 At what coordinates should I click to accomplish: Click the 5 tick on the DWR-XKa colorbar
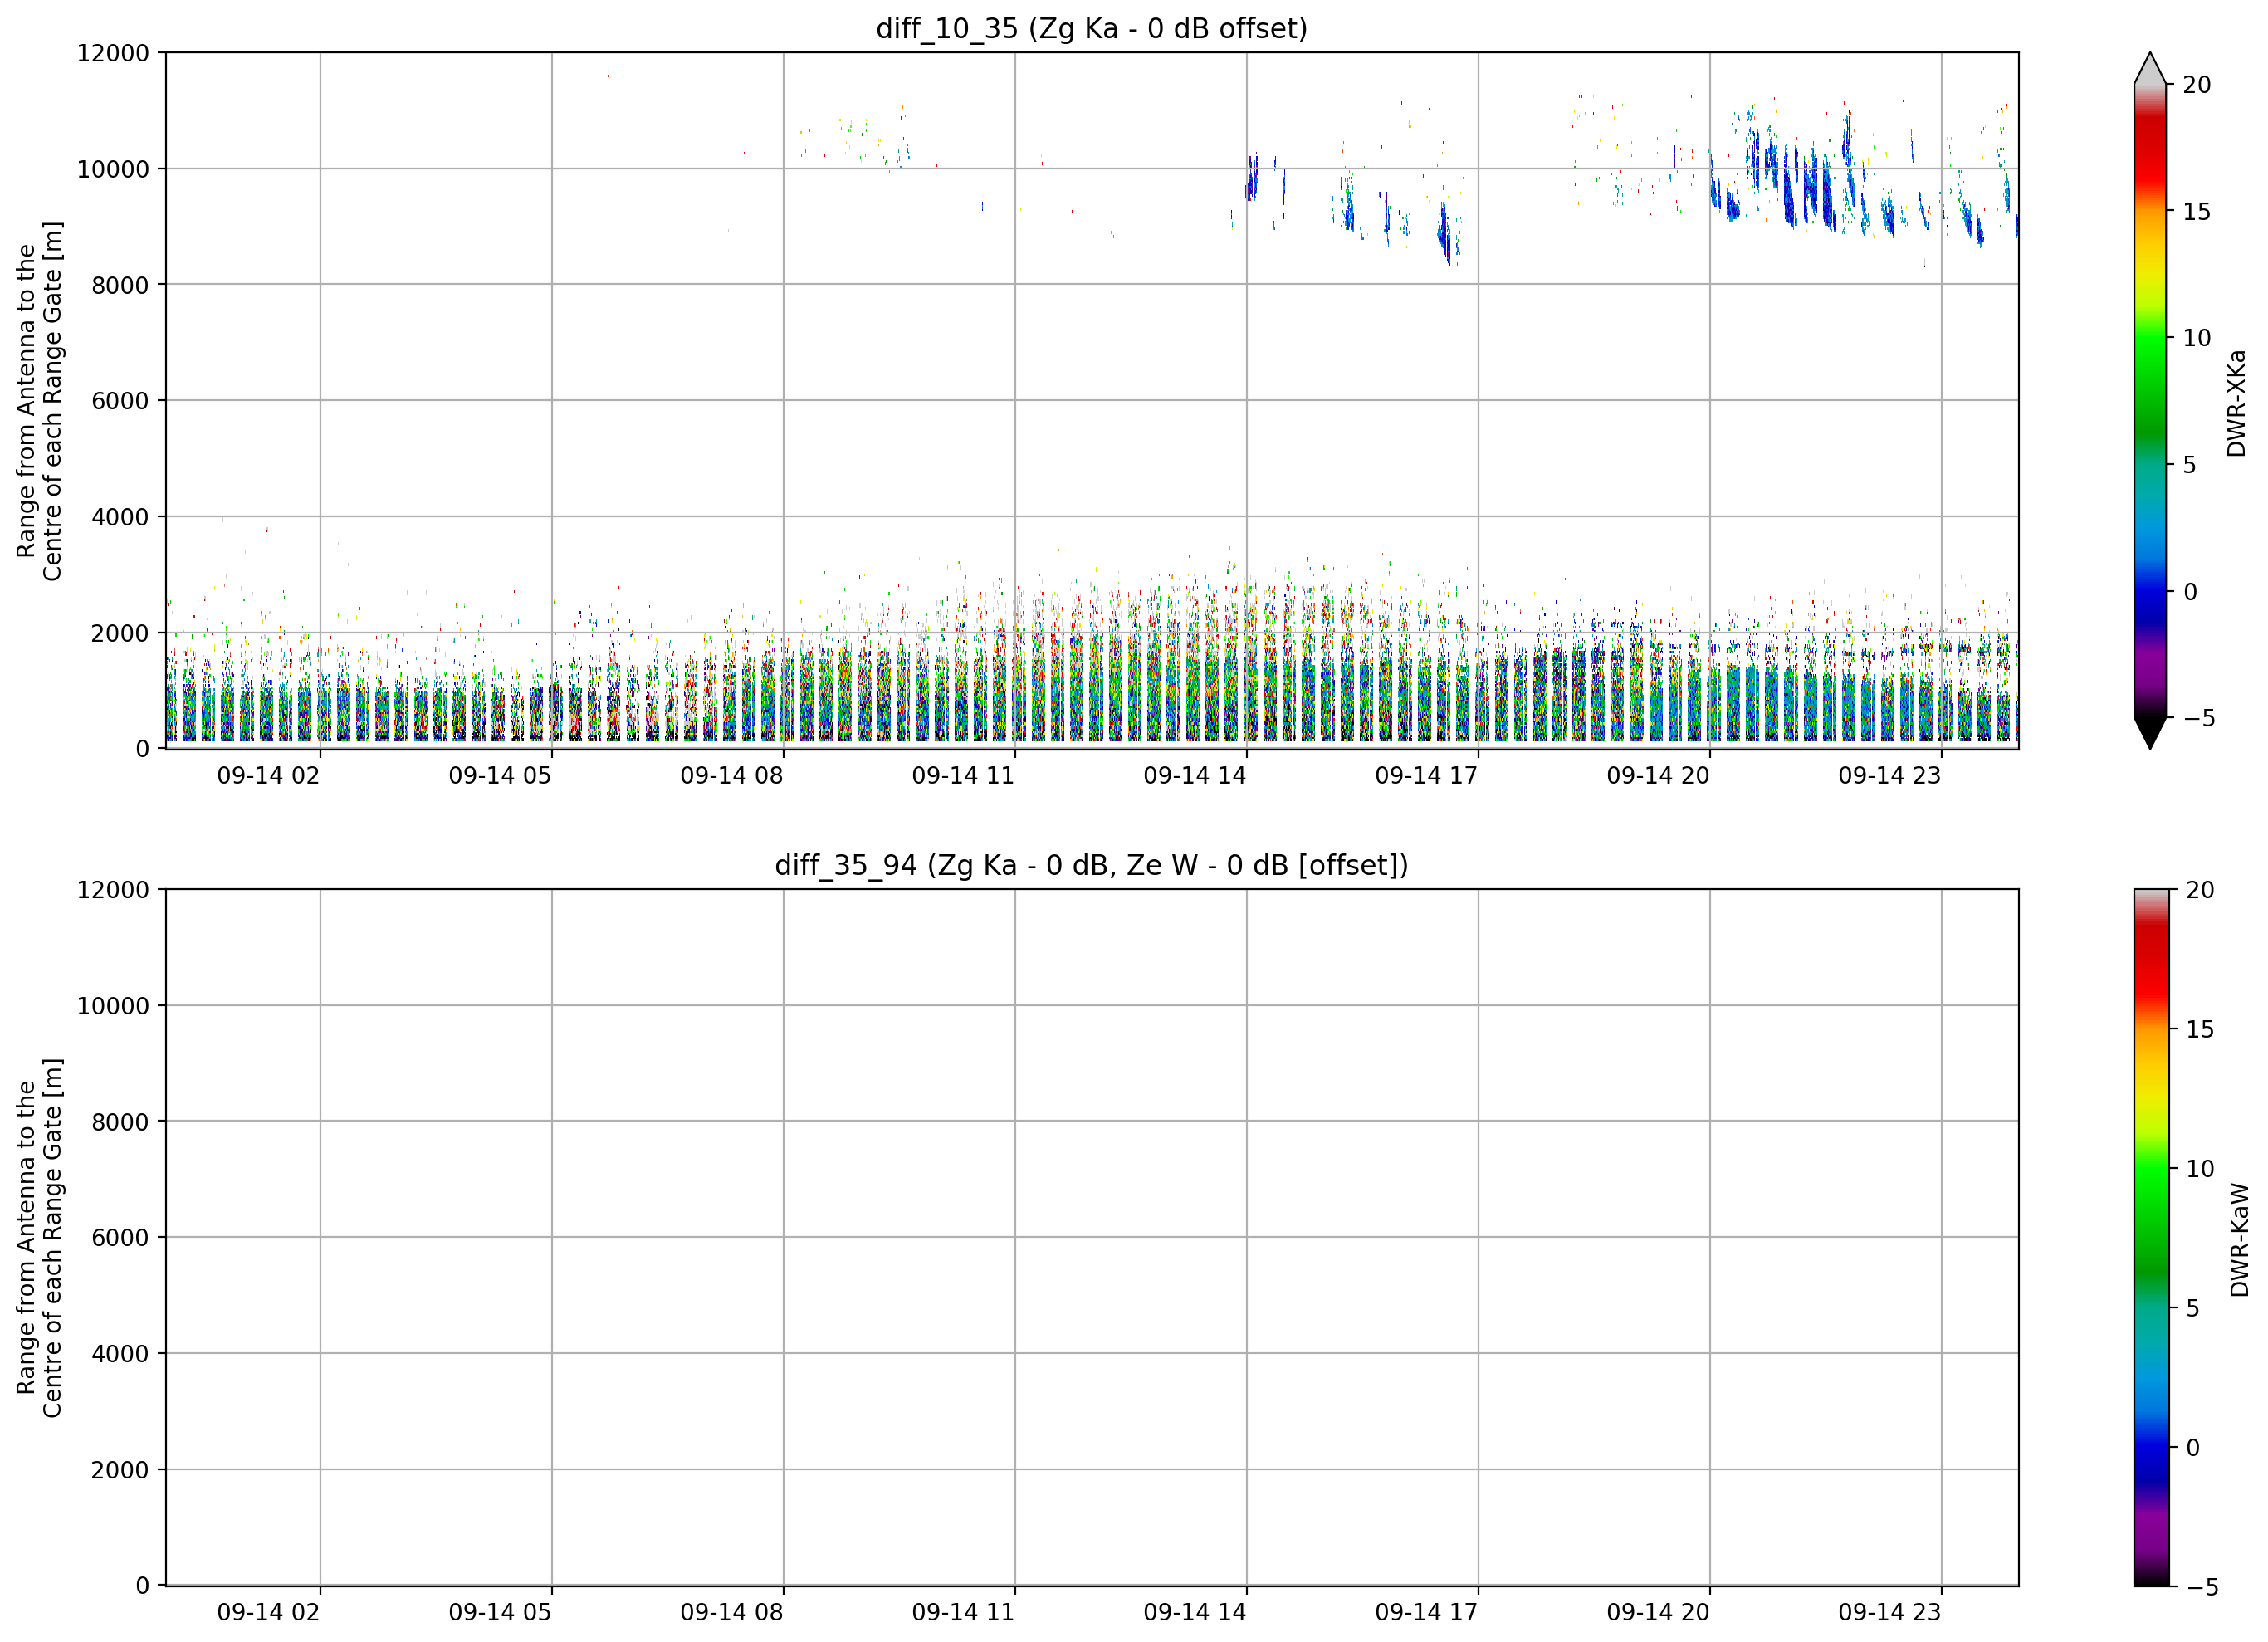click(x=2190, y=465)
